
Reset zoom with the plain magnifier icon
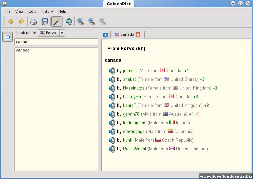(x=103, y=21)
